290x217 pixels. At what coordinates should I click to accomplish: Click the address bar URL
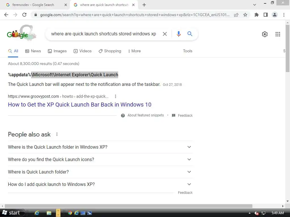click(135, 15)
